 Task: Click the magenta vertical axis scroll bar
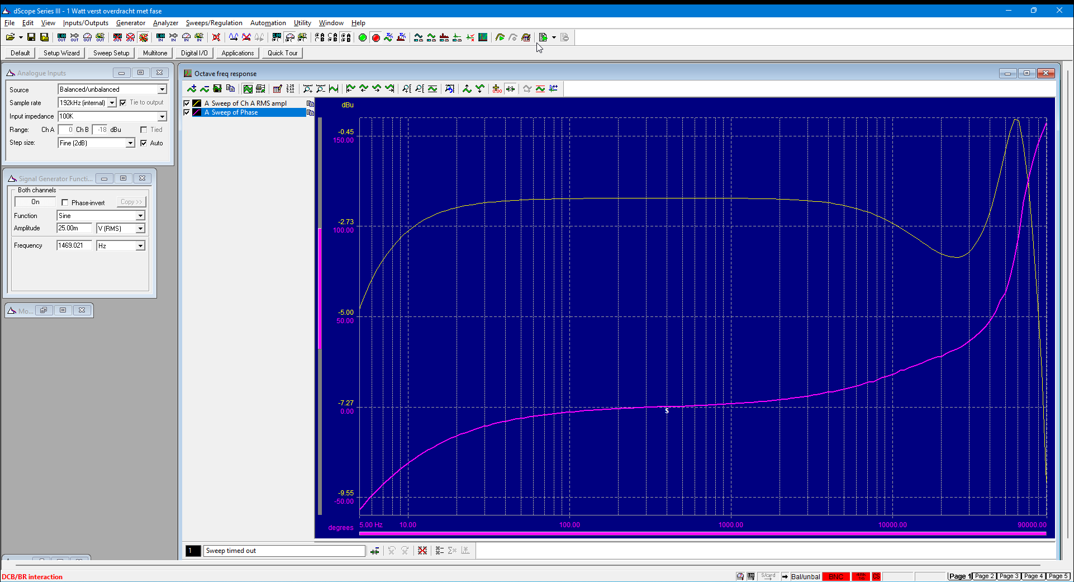(x=320, y=288)
